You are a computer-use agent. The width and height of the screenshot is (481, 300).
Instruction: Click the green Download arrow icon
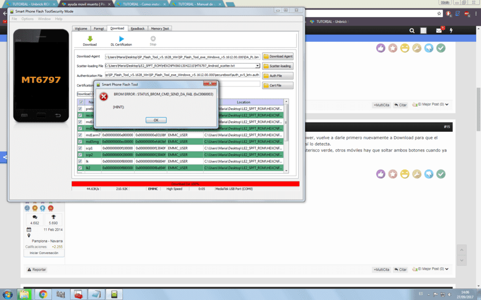(90, 39)
